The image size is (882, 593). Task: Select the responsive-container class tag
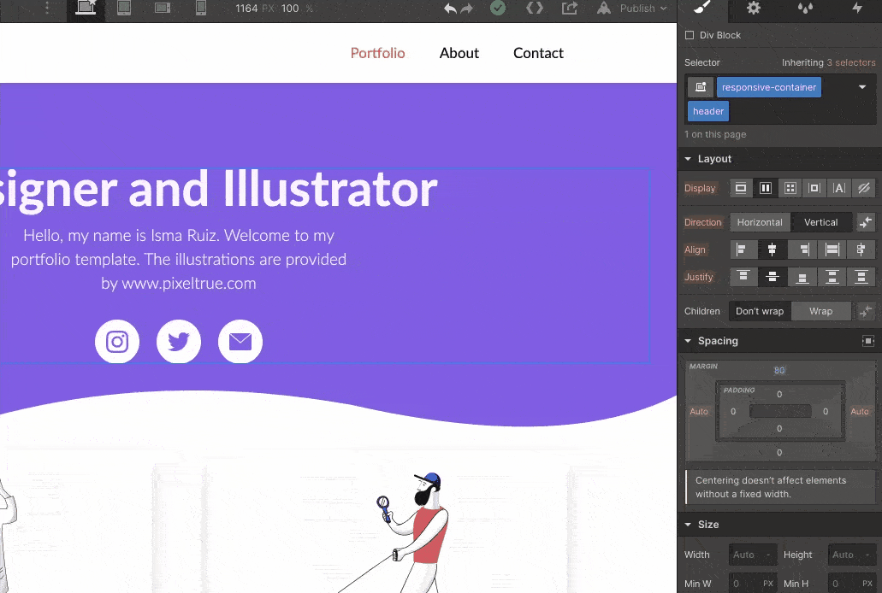click(768, 87)
